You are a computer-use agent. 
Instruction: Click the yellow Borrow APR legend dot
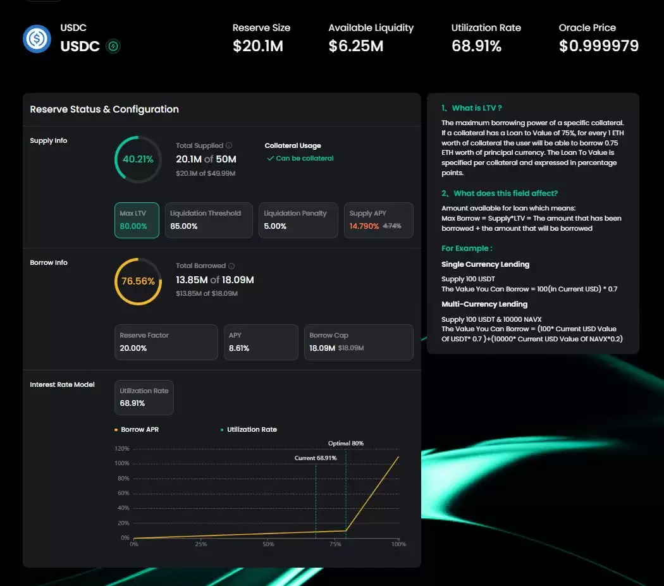point(116,430)
